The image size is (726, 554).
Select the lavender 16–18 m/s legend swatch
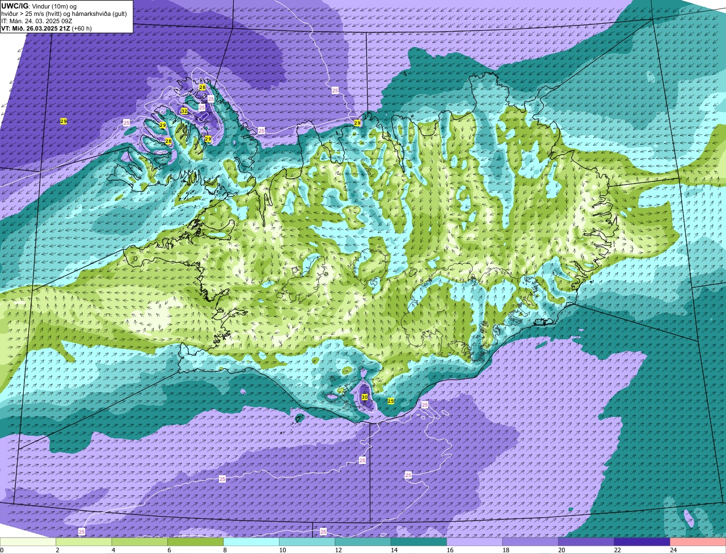[x=475, y=542]
